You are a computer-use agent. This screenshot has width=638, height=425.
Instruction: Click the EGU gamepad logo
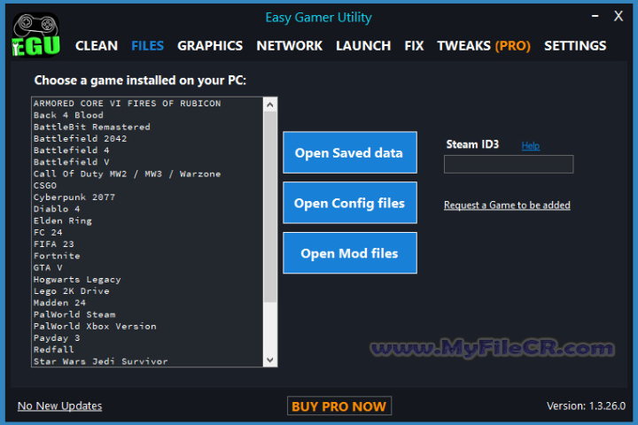[35, 35]
